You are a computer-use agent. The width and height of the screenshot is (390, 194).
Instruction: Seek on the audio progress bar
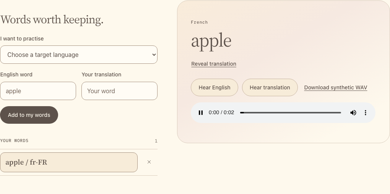pos(291,113)
